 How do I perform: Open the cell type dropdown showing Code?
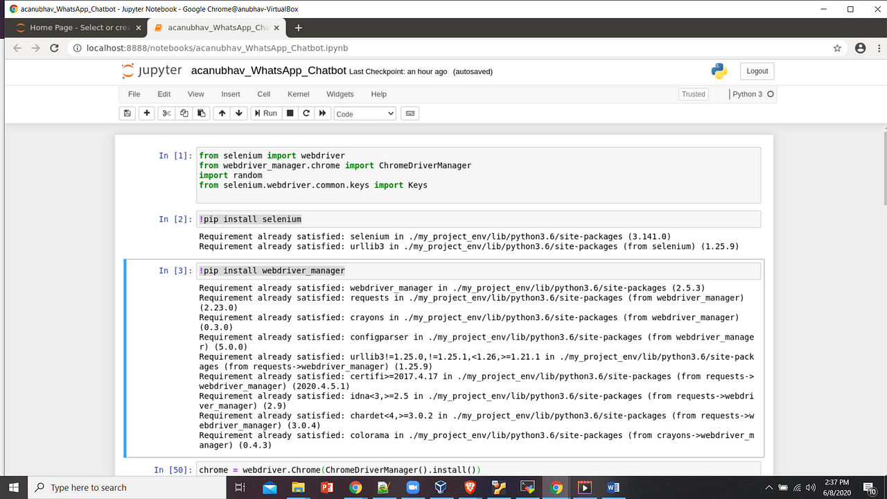pos(365,114)
